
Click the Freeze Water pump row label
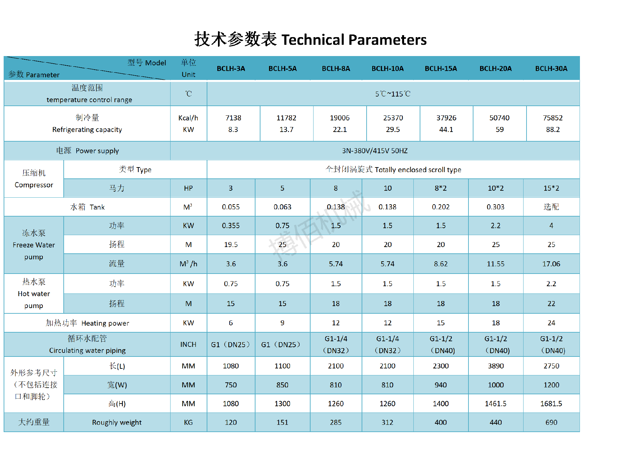pos(34,245)
